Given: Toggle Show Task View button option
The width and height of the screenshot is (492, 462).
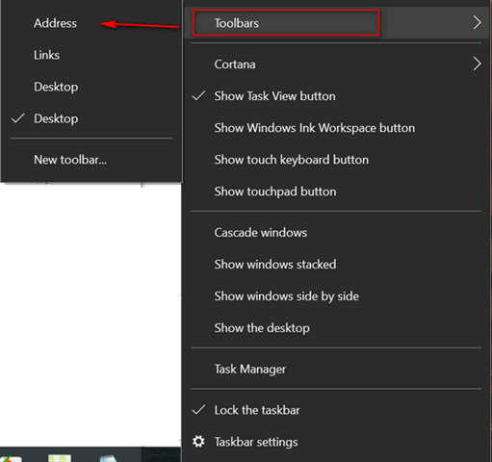Looking at the screenshot, I should coord(336,96).
